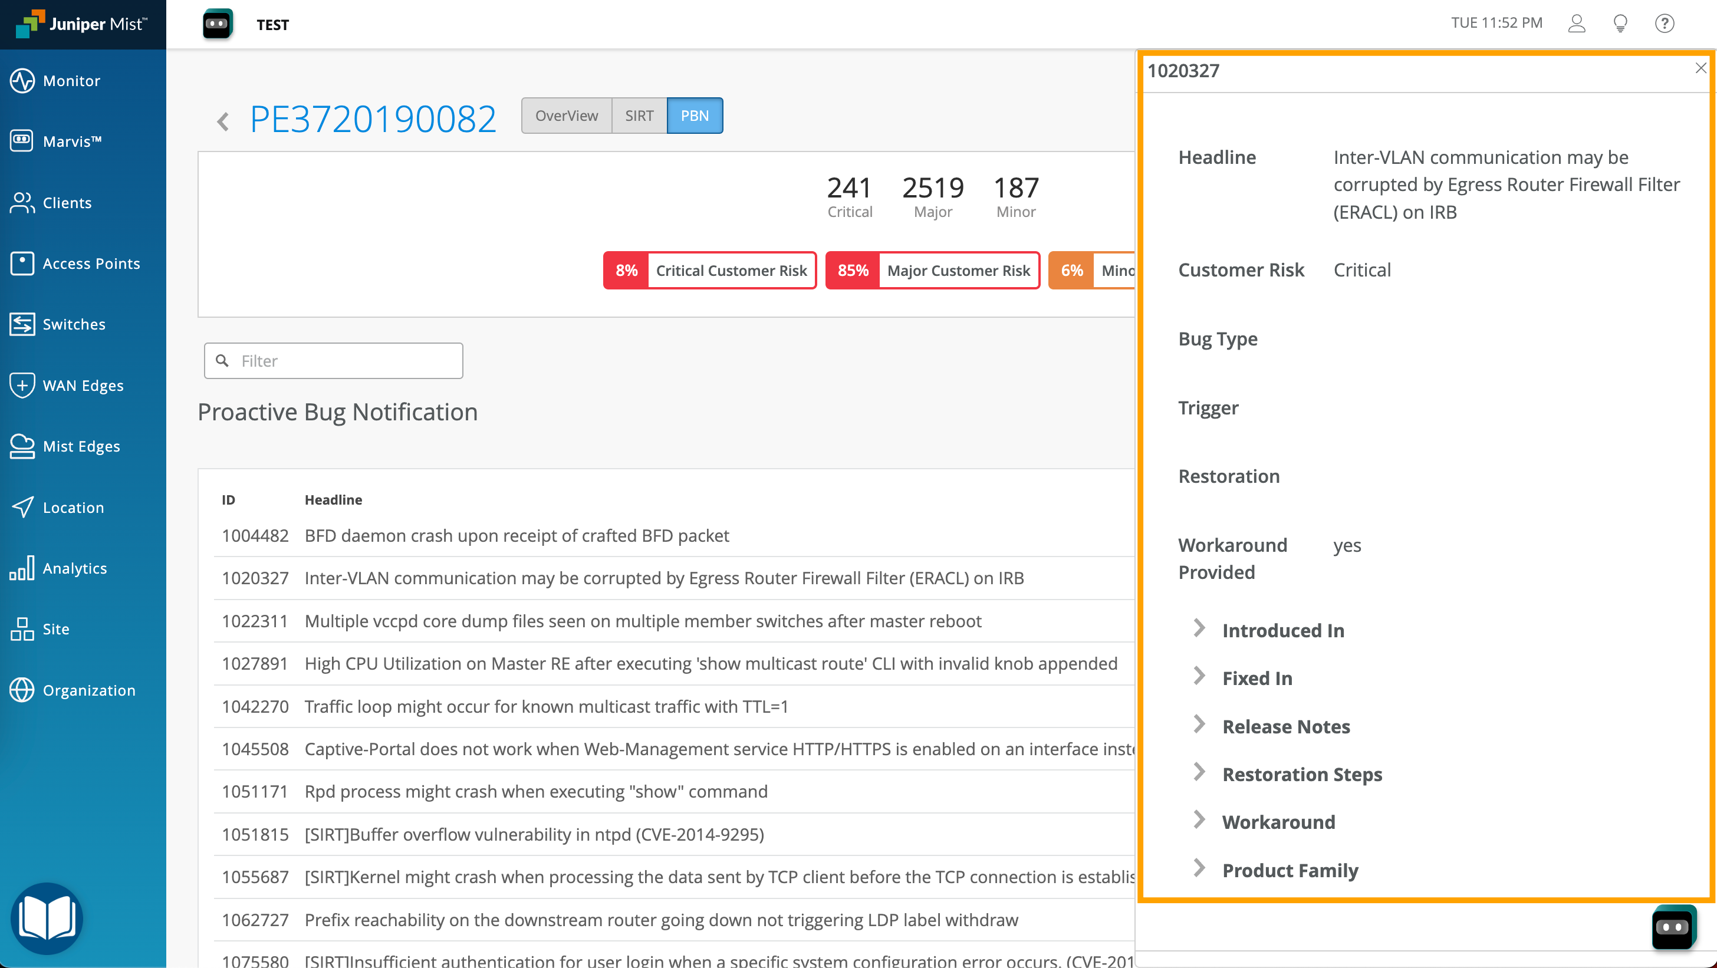This screenshot has width=1717, height=968.
Task: Go to Switches section icon
Action: (x=22, y=324)
